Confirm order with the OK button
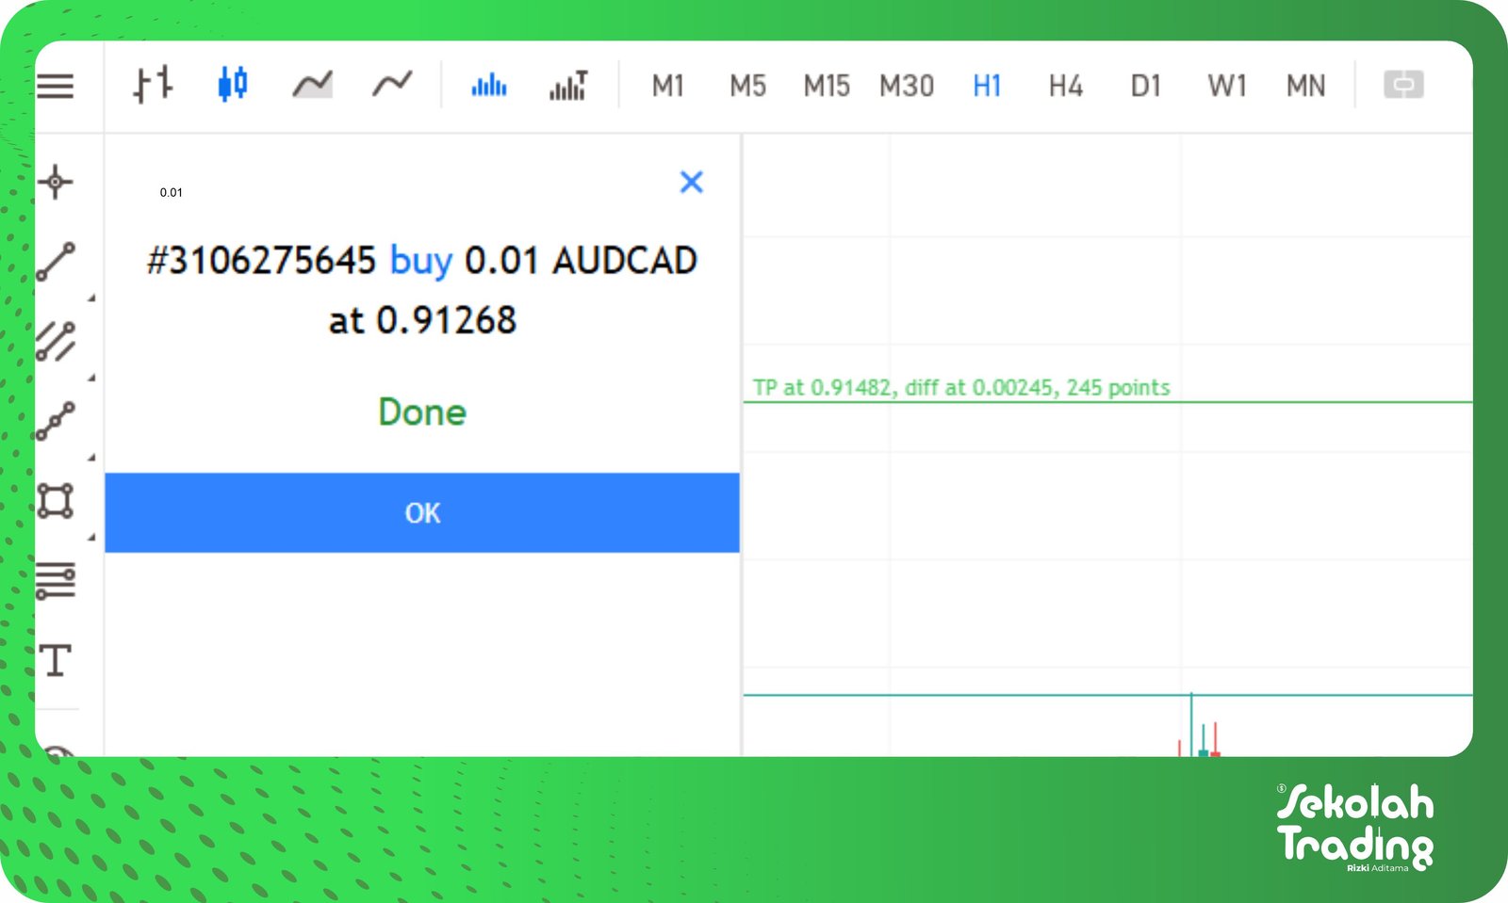 [x=422, y=512]
